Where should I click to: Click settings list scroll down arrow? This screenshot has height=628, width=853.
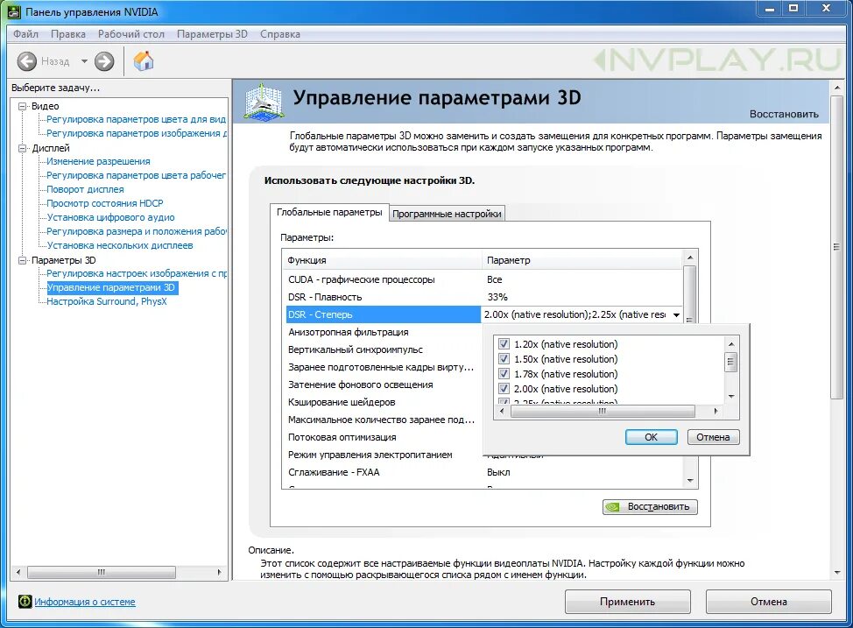click(x=690, y=480)
